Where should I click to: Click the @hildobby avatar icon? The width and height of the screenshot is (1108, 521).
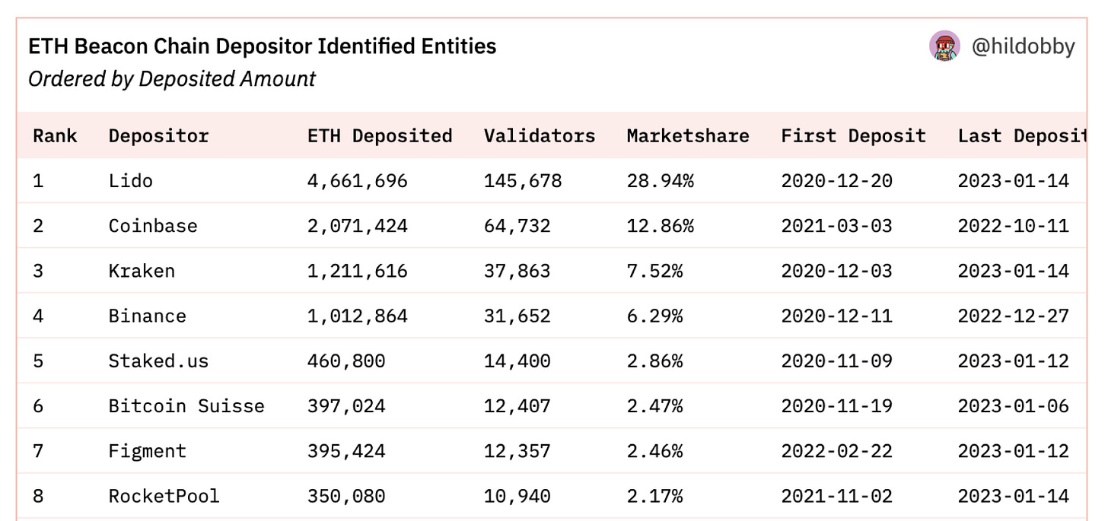point(944,47)
